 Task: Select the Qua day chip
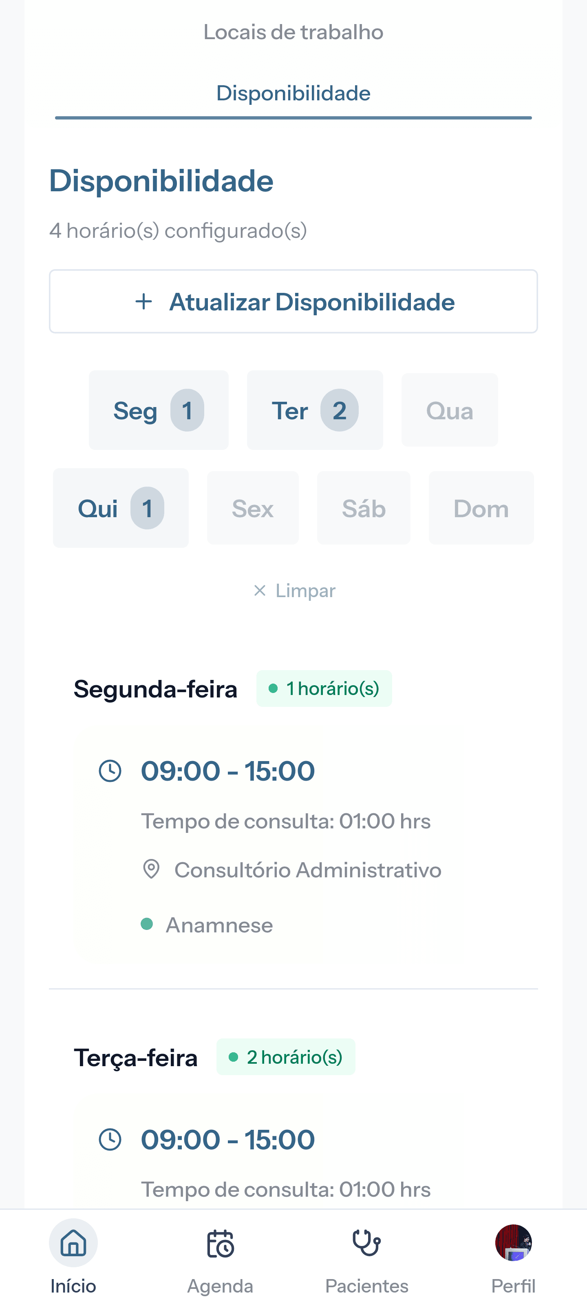coord(450,410)
